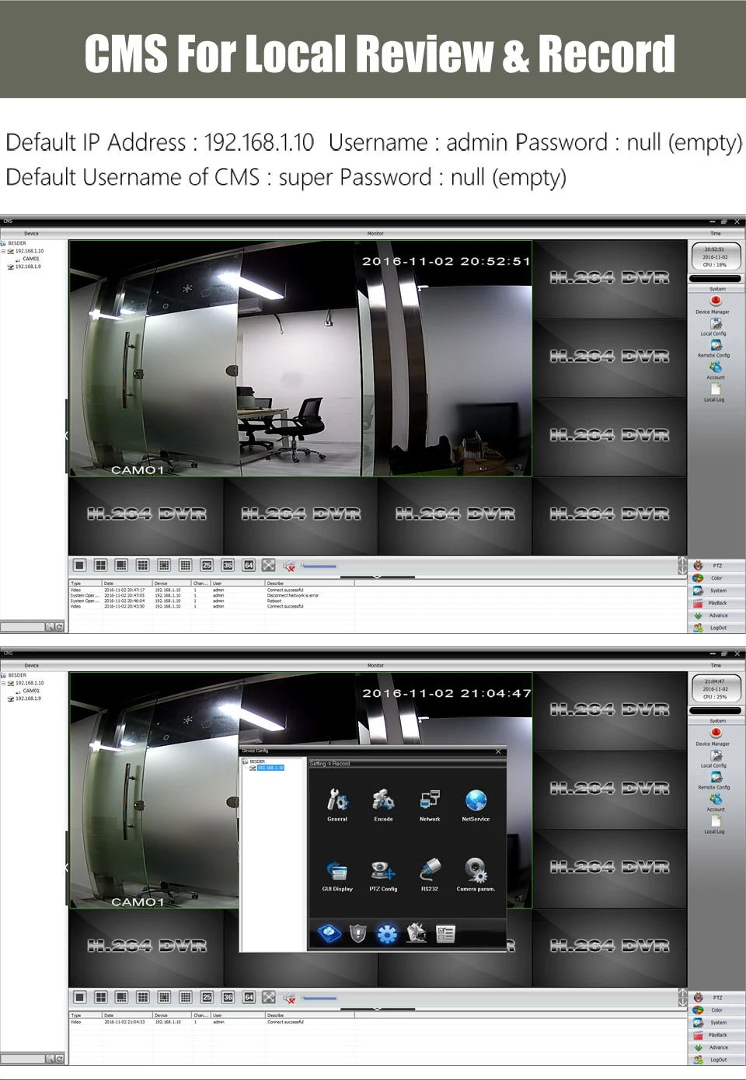The image size is (746, 1080).
Task: Click CAM01 live video in upper CMS window
Action: 301,357
